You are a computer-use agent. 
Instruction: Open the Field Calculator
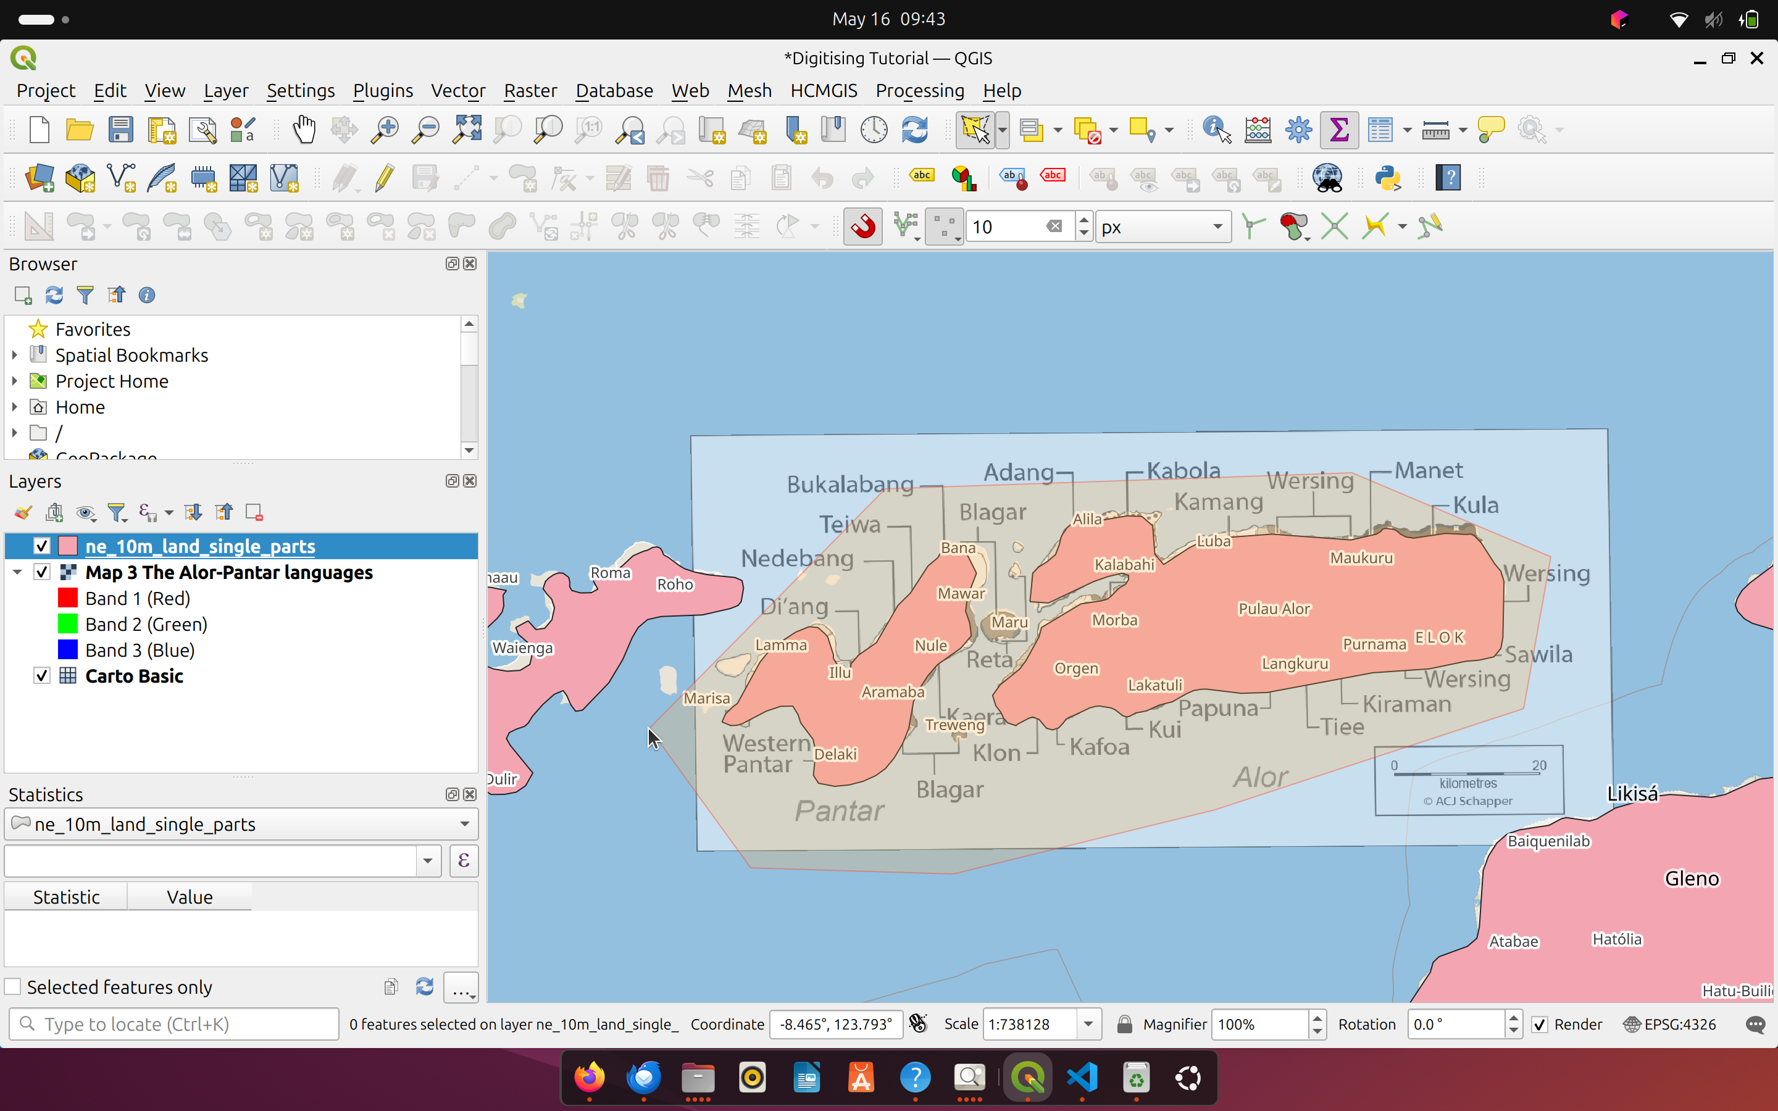pos(1258,128)
